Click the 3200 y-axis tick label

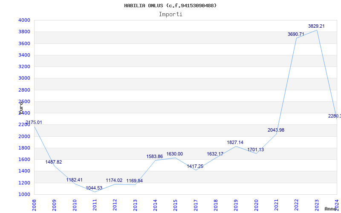click(x=24, y=66)
